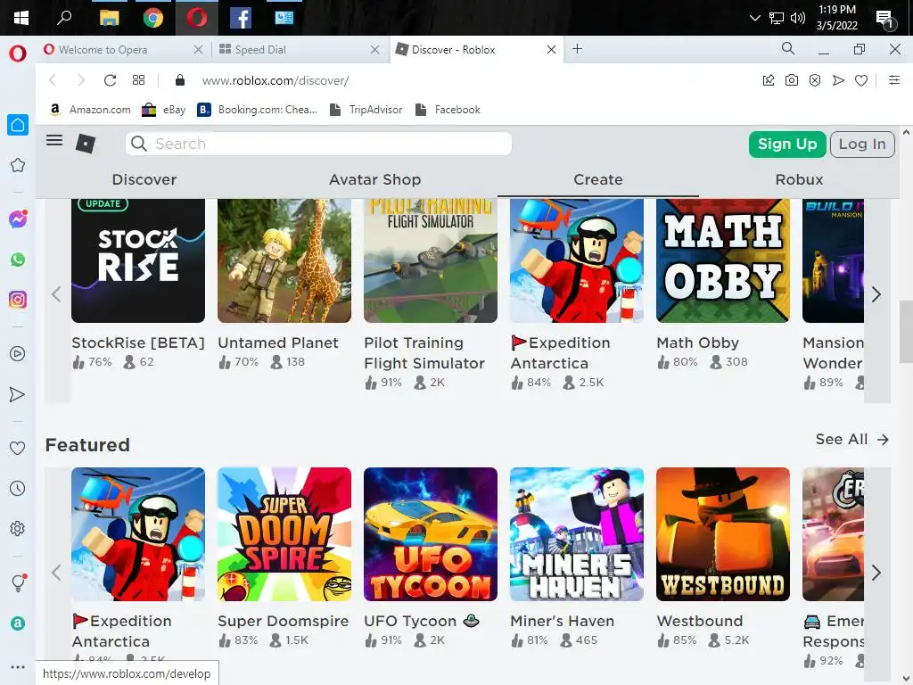Click the send-to-flow arrow in address bar
This screenshot has width=913, height=685.
click(838, 80)
